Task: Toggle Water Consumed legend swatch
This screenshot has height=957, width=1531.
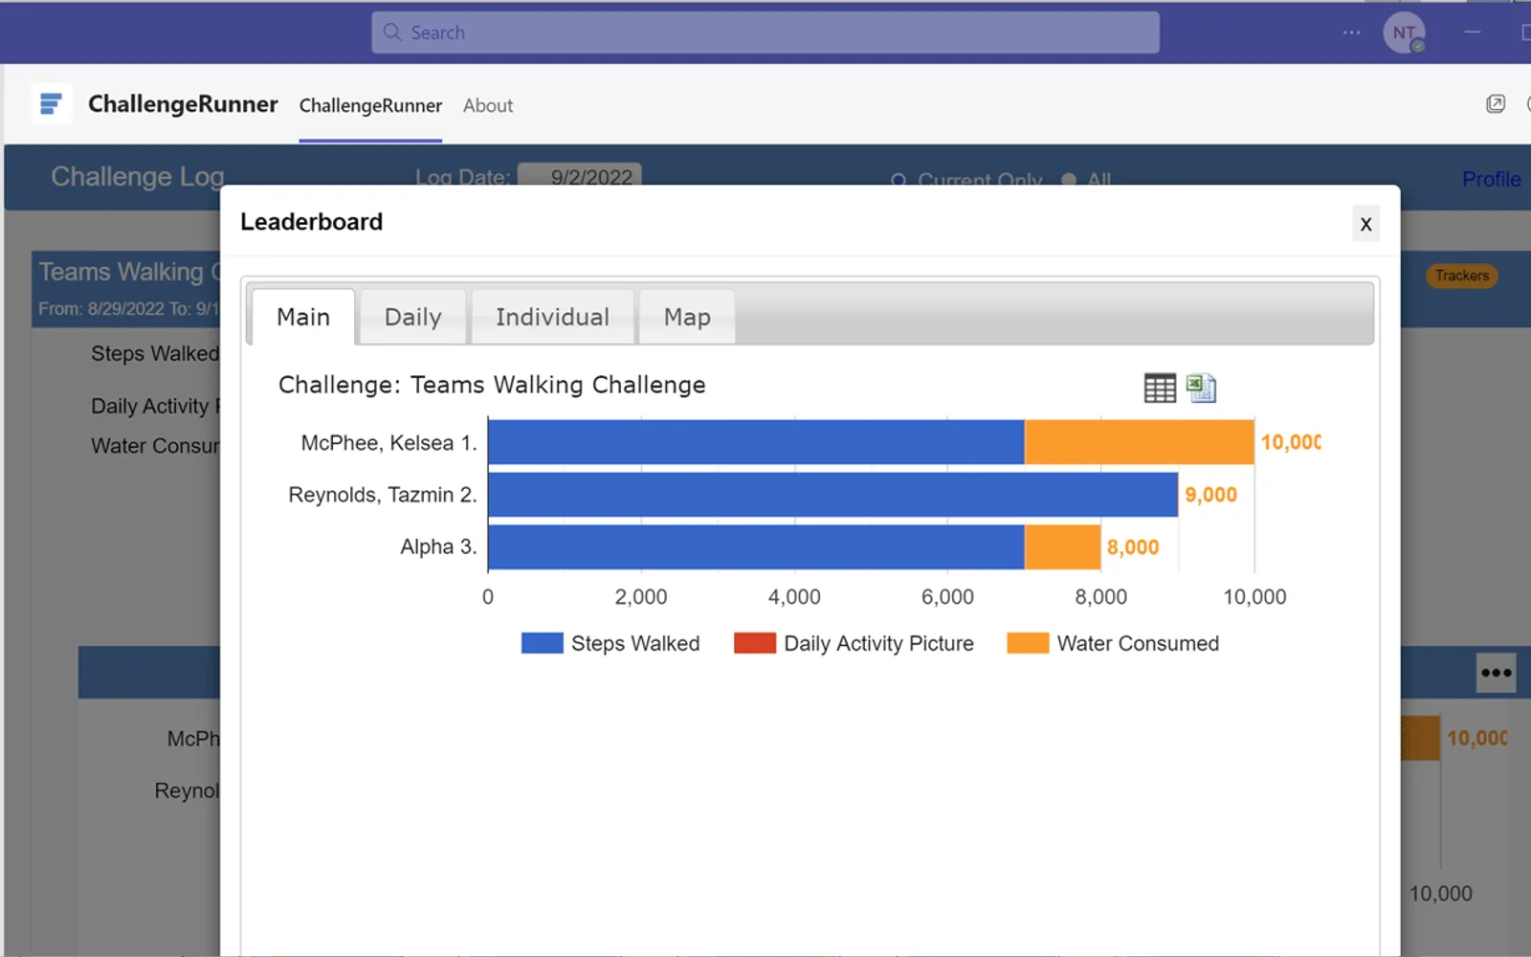Action: (x=1028, y=643)
